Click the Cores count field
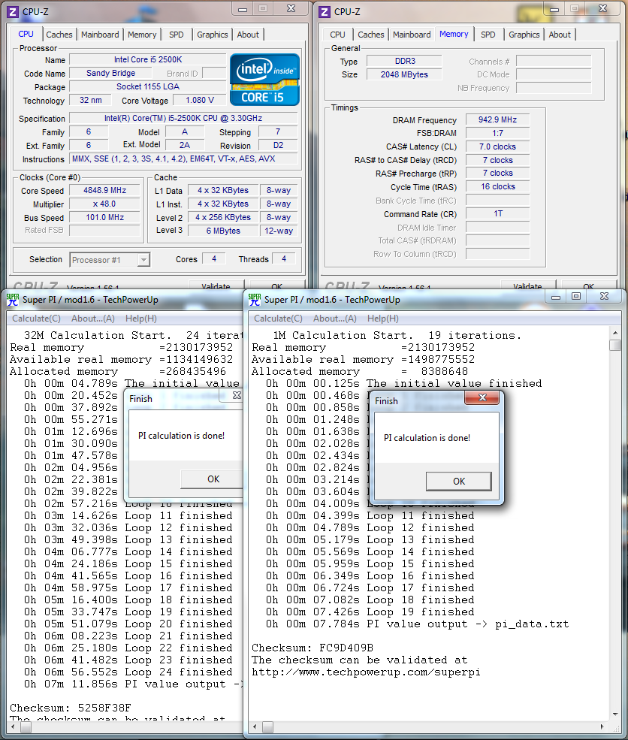628x740 pixels. (x=214, y=258)
